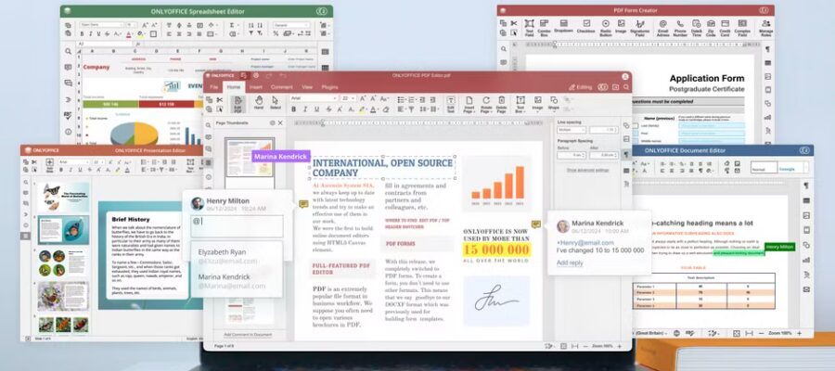Viewport: 835px width, 371px height.
Task: Open the Insert tab in PDF Editor
Action: click(256, 86)
